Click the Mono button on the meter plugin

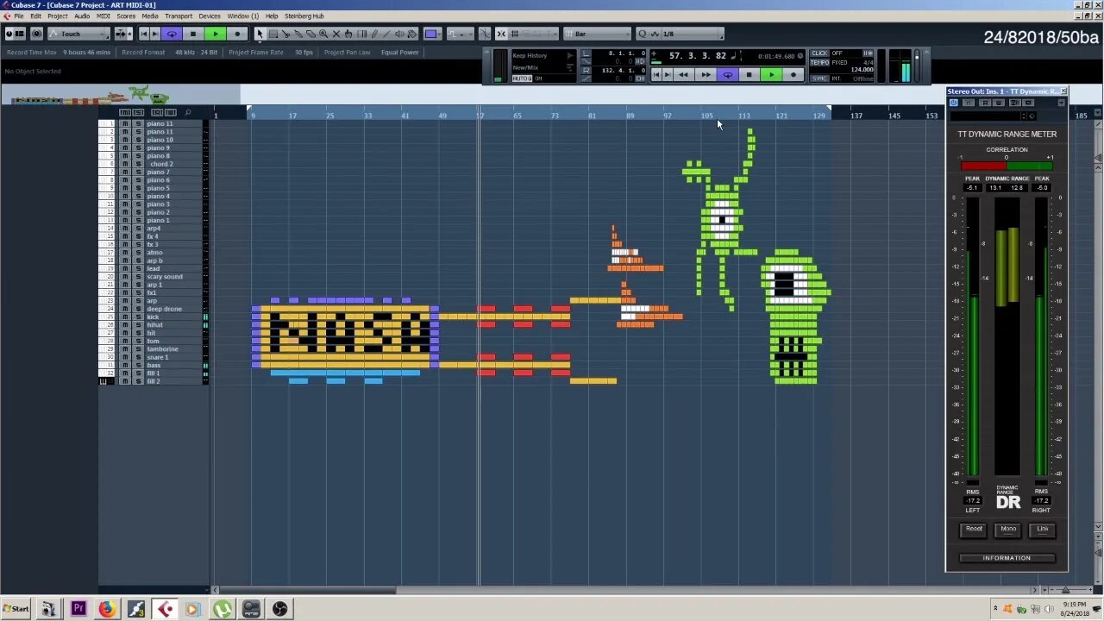pyautogui.click(x=1007, y=530)
